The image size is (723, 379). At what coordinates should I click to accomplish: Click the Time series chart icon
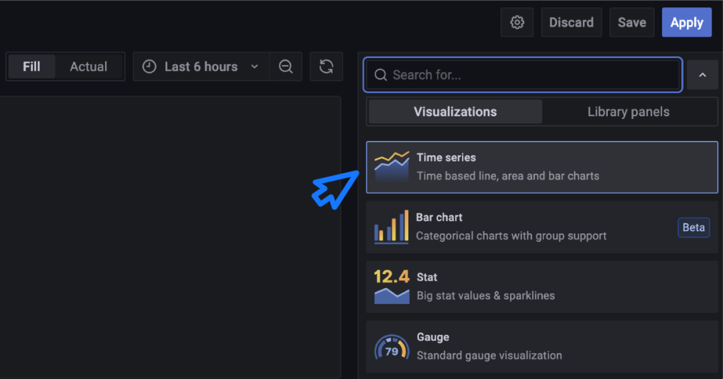(x=392, y=167)
